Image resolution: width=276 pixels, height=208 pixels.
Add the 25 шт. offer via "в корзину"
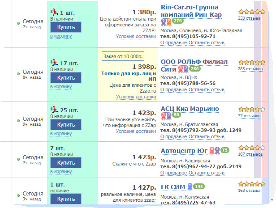pyautogui.click(x=60, y=133)
